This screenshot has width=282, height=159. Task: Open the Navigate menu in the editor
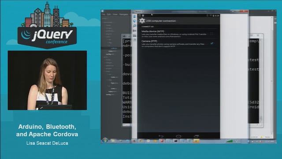[x=123, y=15]
